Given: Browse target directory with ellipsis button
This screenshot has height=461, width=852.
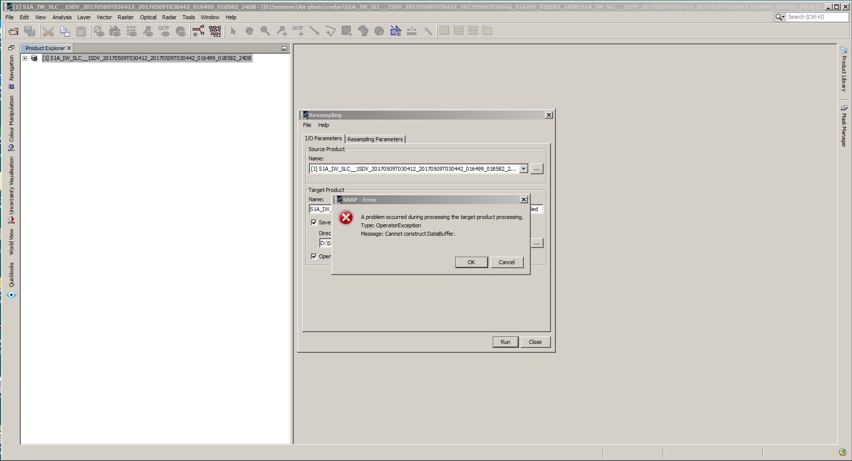Looking at the screenshot, I should point(537,243).
